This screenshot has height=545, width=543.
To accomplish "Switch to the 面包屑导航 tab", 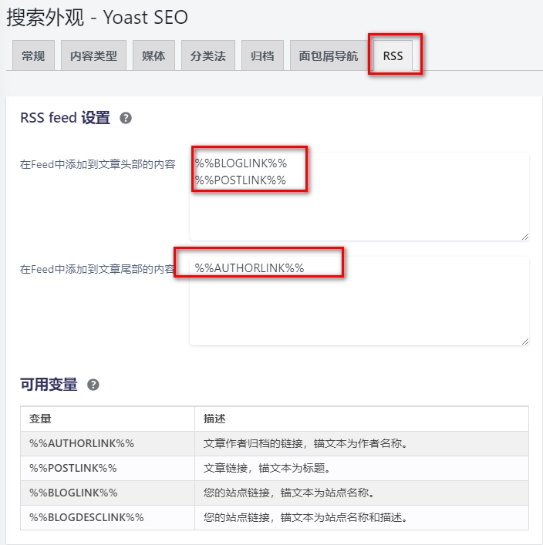I will click(329, 56).
